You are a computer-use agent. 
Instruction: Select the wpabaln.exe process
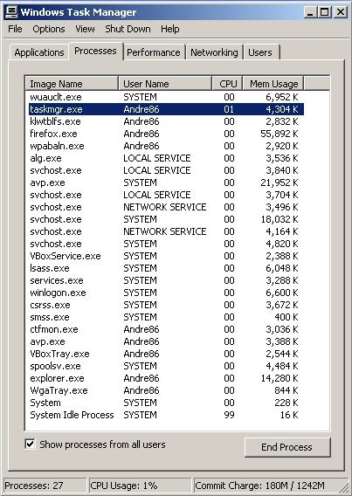(166, 146)
